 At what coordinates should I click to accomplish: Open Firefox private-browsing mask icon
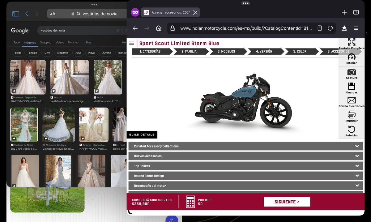135,12
